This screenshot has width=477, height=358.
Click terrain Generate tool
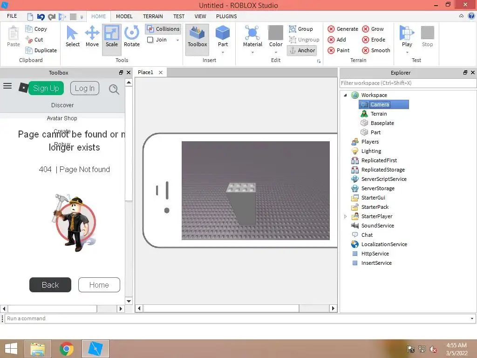343,29
